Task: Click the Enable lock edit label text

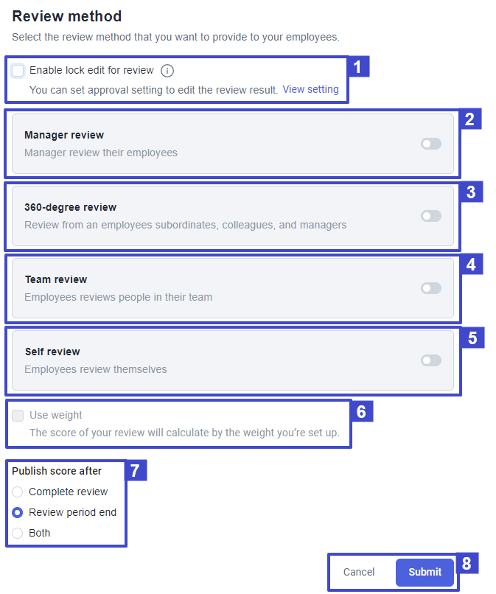Action: tap(91, 70)
